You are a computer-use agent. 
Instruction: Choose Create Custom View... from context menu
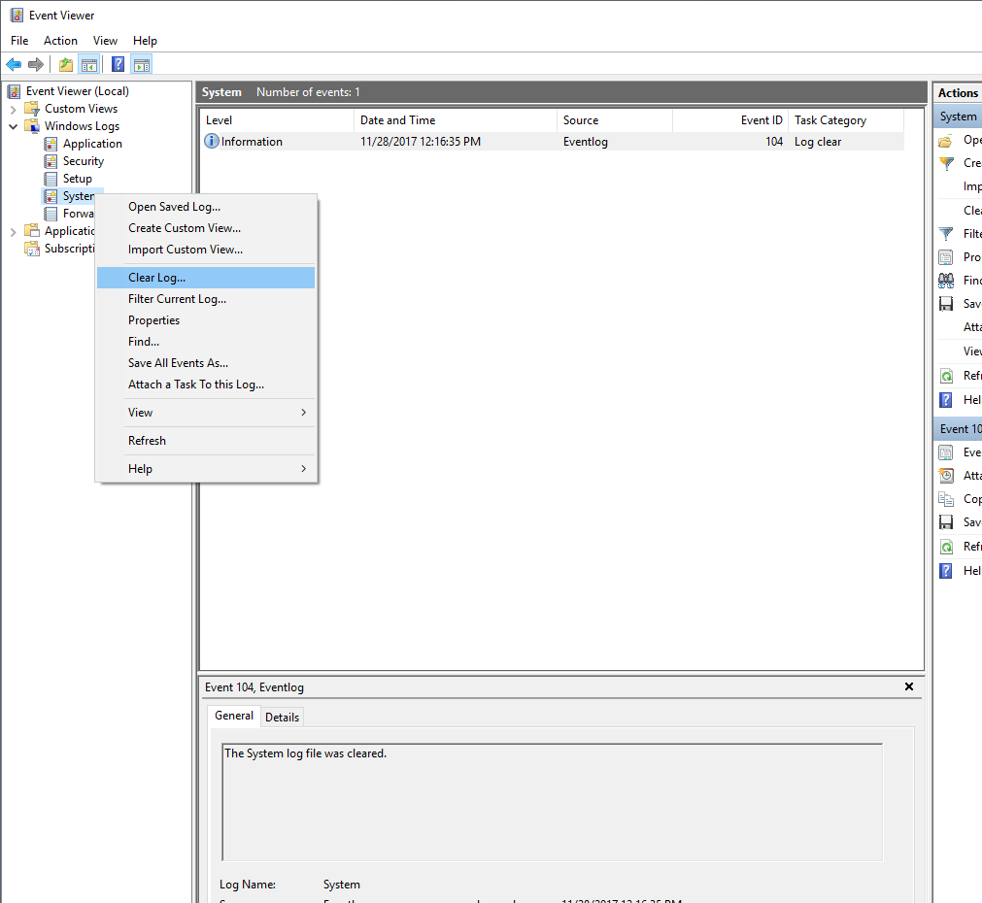[206, 228]
